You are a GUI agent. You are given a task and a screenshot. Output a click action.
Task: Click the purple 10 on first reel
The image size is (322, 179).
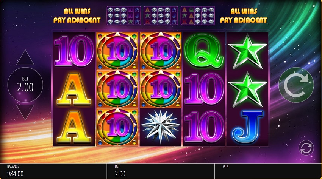point(74,51)
